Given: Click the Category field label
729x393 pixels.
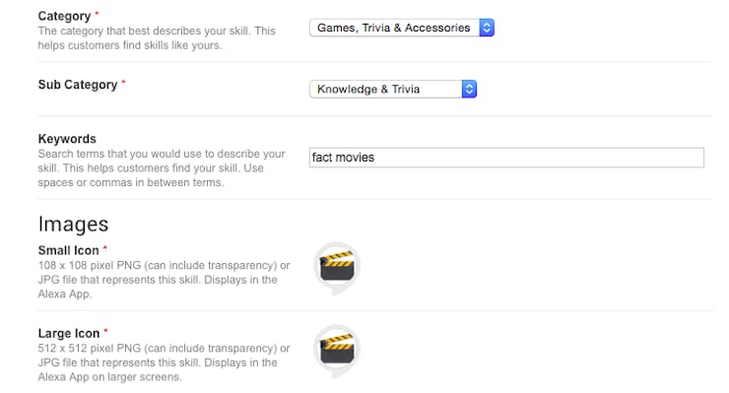Looking at the screenshot, I should click(x=64, y=17).
